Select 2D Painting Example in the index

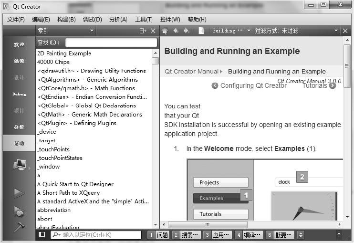point(64,53)
